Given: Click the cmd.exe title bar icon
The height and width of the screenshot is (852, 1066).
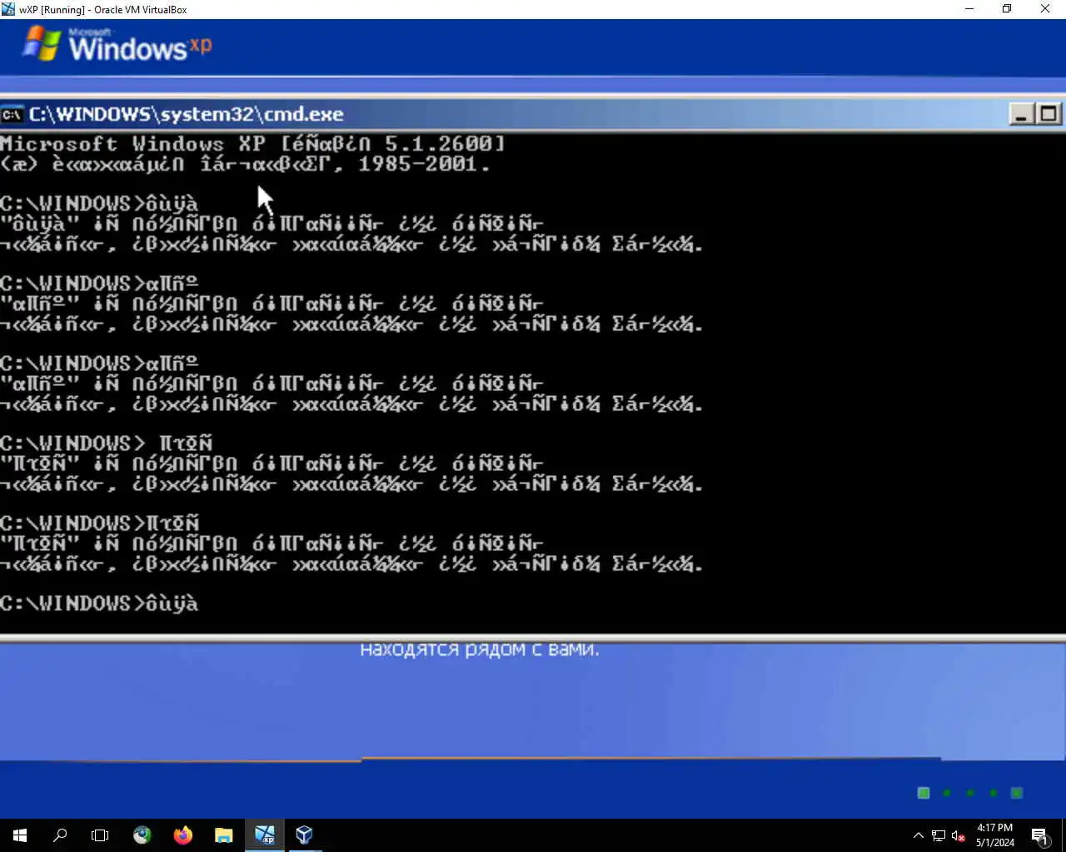Looking at the screenshot, I should click(x=12, y=114).
